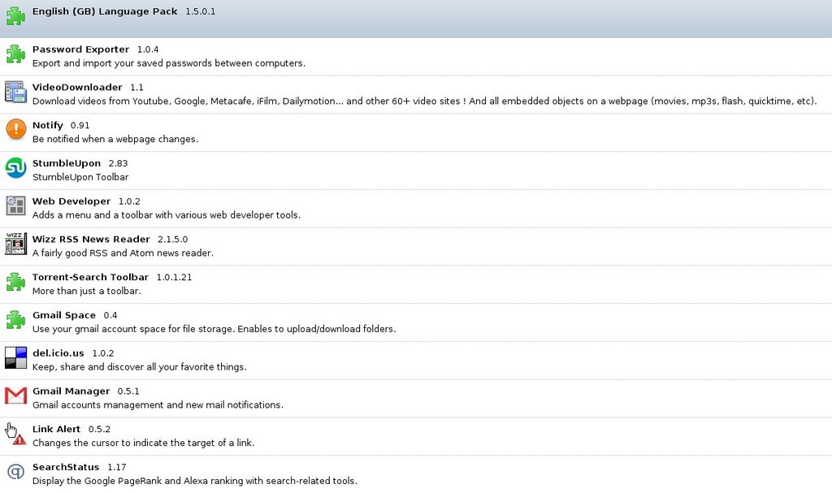Click the Web Developer gear icon
This screenshot has width=832, height=493.
click(15, 205)
